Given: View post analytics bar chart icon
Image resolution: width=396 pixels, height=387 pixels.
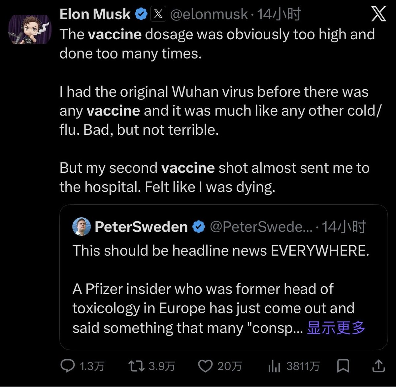Looking at the screenshot, I should [x=274, y=366].
